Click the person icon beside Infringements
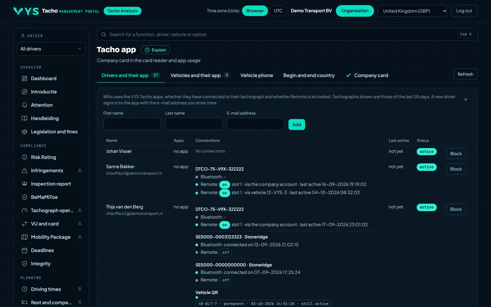Viewport: 491px width, 307px height. pos(80,171)
